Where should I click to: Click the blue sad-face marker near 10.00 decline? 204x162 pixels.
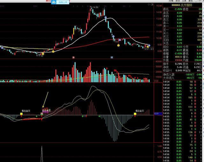pos(113,36)
